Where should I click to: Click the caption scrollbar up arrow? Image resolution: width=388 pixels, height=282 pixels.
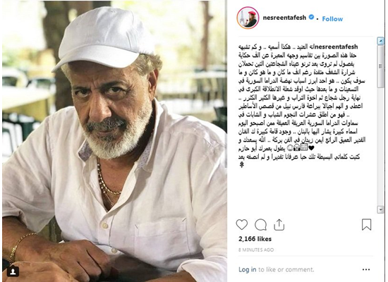(380, 41)
